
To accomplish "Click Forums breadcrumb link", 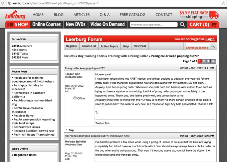I will [69, 56].
